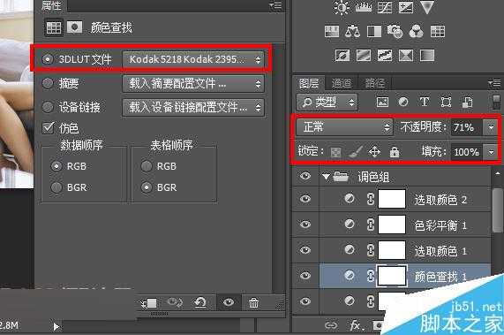Viewport: 504px width, 335px height.
Task: Filter layers by pixel layers icon
Action: [382, 103]
